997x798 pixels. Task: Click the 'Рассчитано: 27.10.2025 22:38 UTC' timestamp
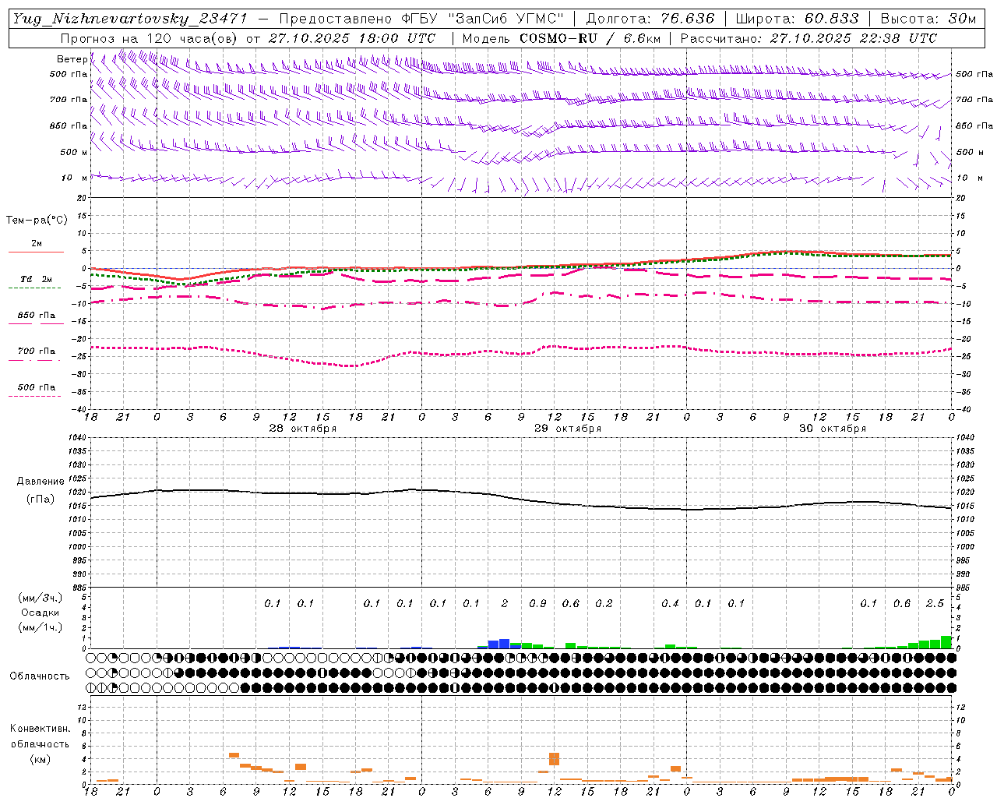click(809, 38)
